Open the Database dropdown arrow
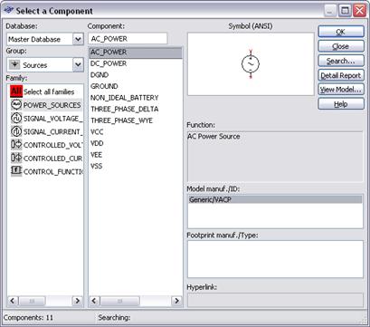Screen dimensions: 370x327 78,39
